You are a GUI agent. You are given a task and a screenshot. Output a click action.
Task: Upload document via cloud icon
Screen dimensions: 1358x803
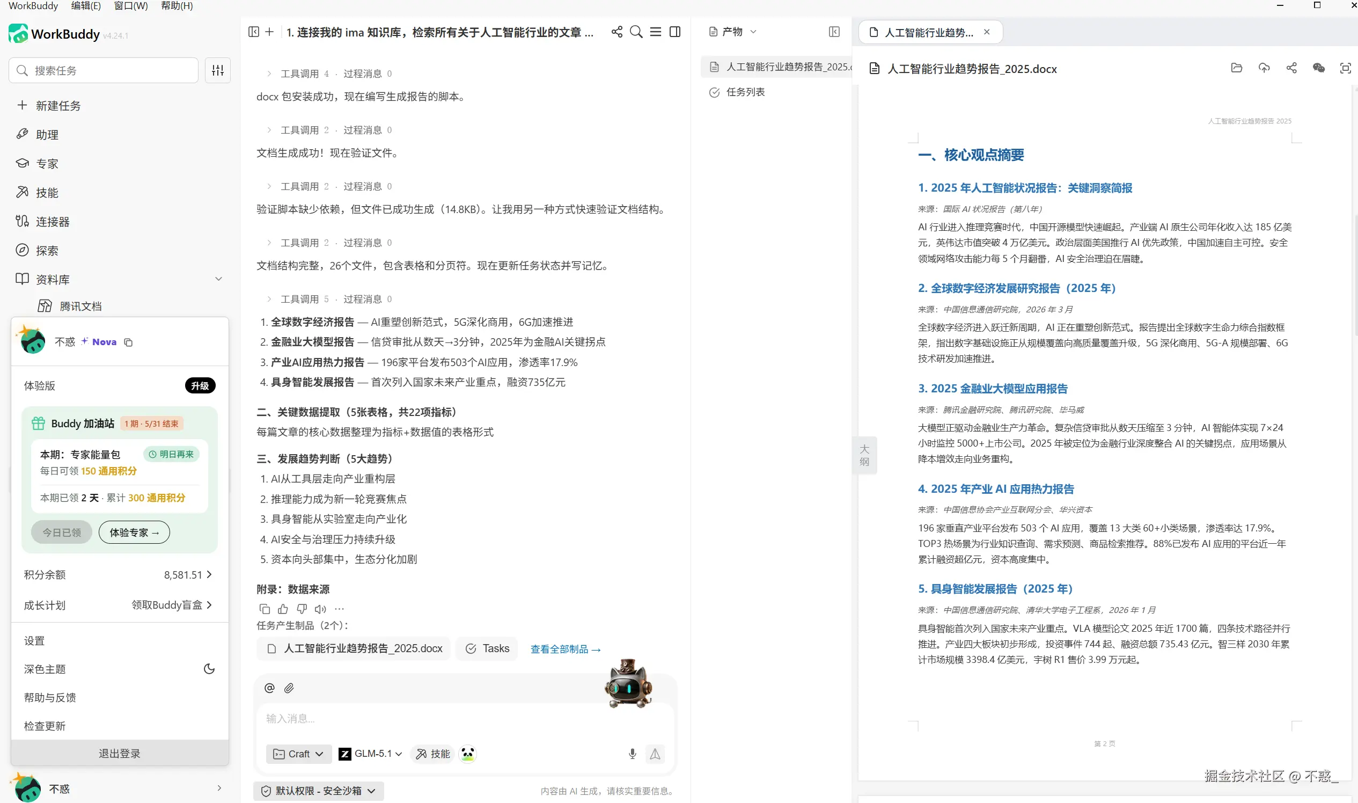pos(1264,68)
